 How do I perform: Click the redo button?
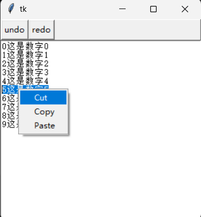click(41, 30)
